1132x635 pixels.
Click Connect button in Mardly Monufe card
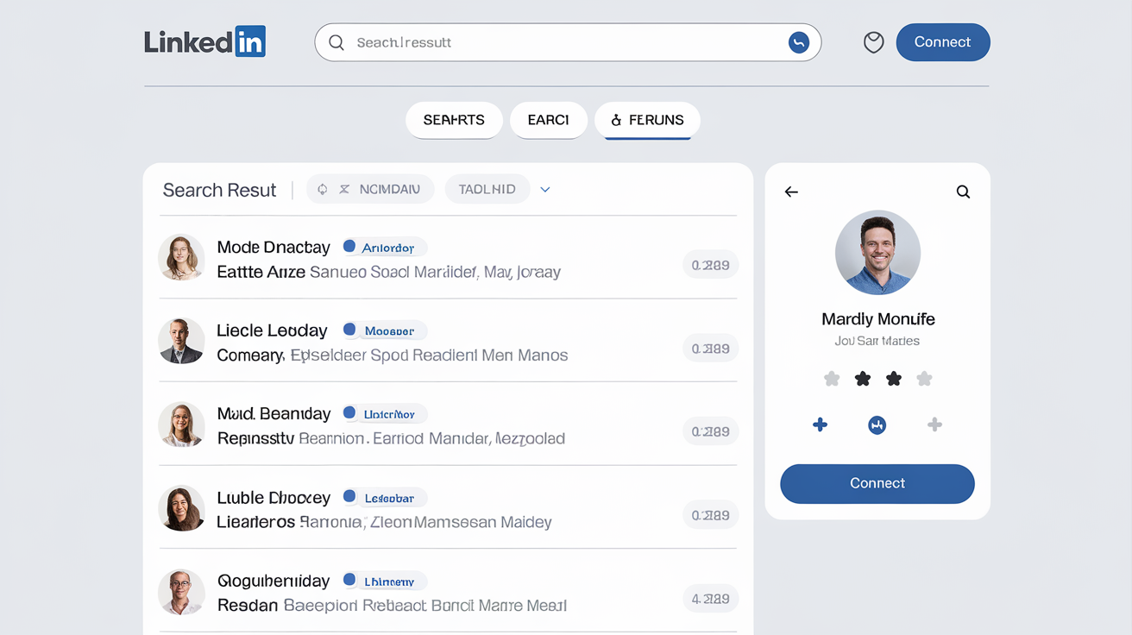tap(877, 483)
